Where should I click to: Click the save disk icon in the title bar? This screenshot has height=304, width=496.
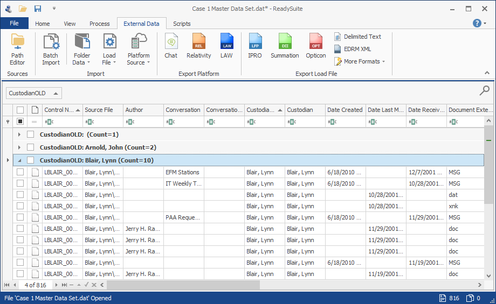pyautogui.click(x=38, y=9)
